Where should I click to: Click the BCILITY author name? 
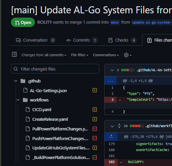[44, 22]
